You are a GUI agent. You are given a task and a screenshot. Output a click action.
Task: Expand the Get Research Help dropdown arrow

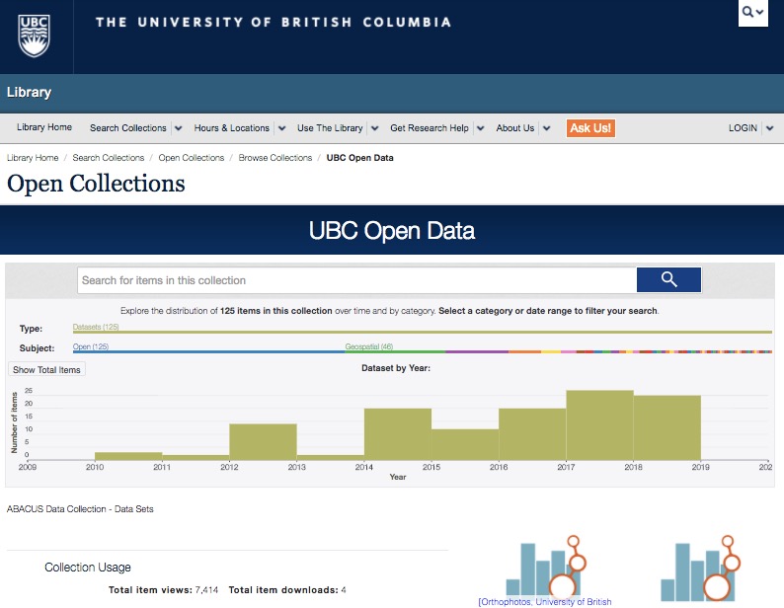481,128
